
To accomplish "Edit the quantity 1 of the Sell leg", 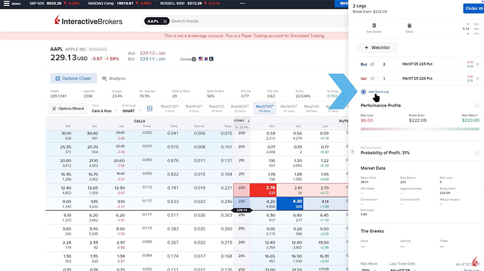I will [x=384, y=78].
